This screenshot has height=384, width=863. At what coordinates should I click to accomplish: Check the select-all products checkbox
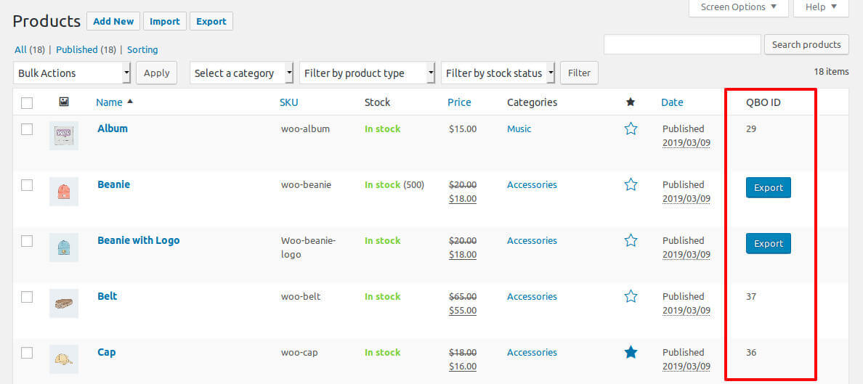[27, 103]
